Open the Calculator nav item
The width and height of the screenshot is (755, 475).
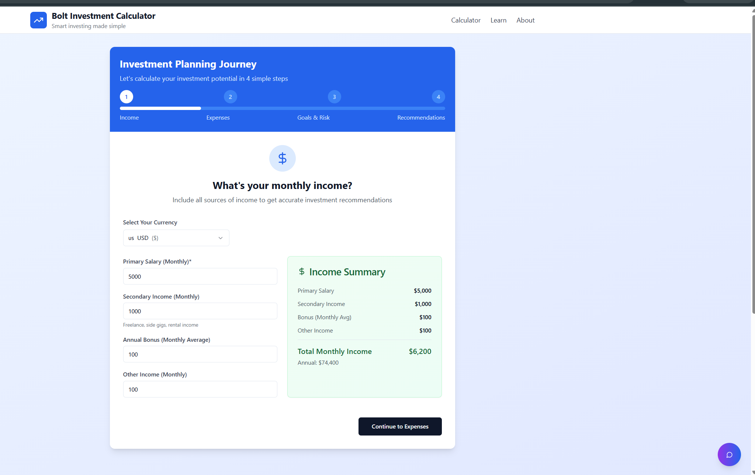[x=465, y=20]
